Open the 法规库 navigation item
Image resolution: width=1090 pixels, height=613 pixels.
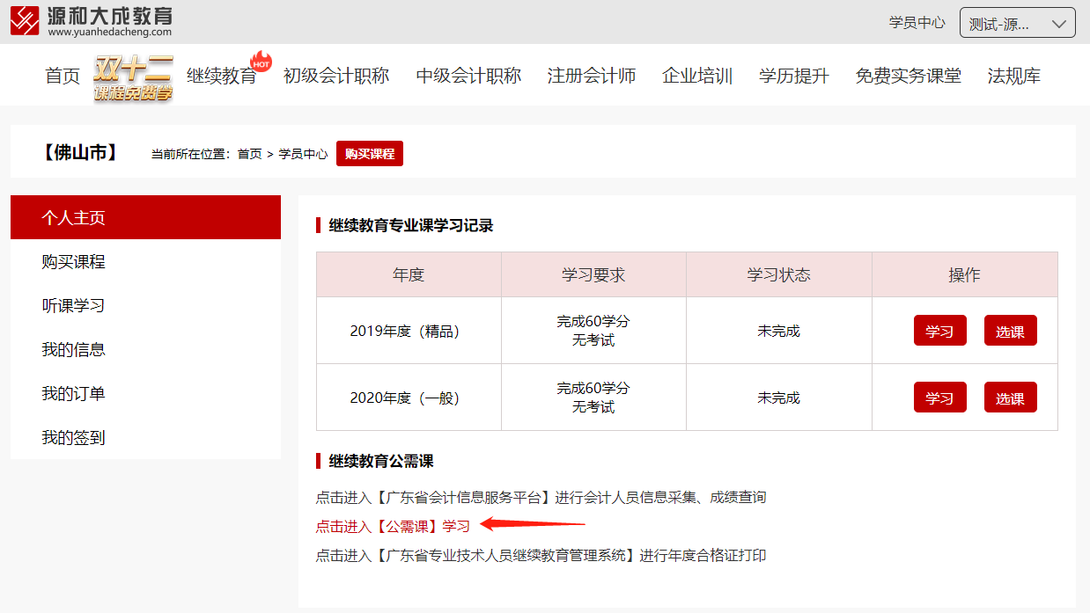(x=1014, y=77)
